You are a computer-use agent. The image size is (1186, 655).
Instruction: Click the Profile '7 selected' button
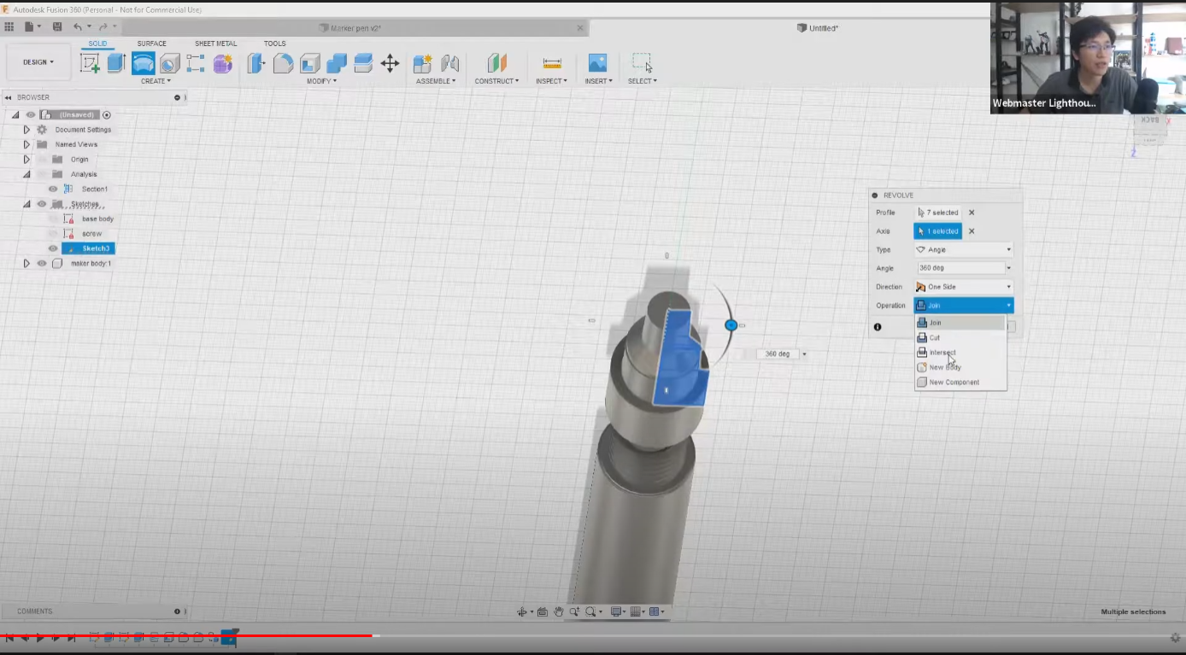[938, 213]
